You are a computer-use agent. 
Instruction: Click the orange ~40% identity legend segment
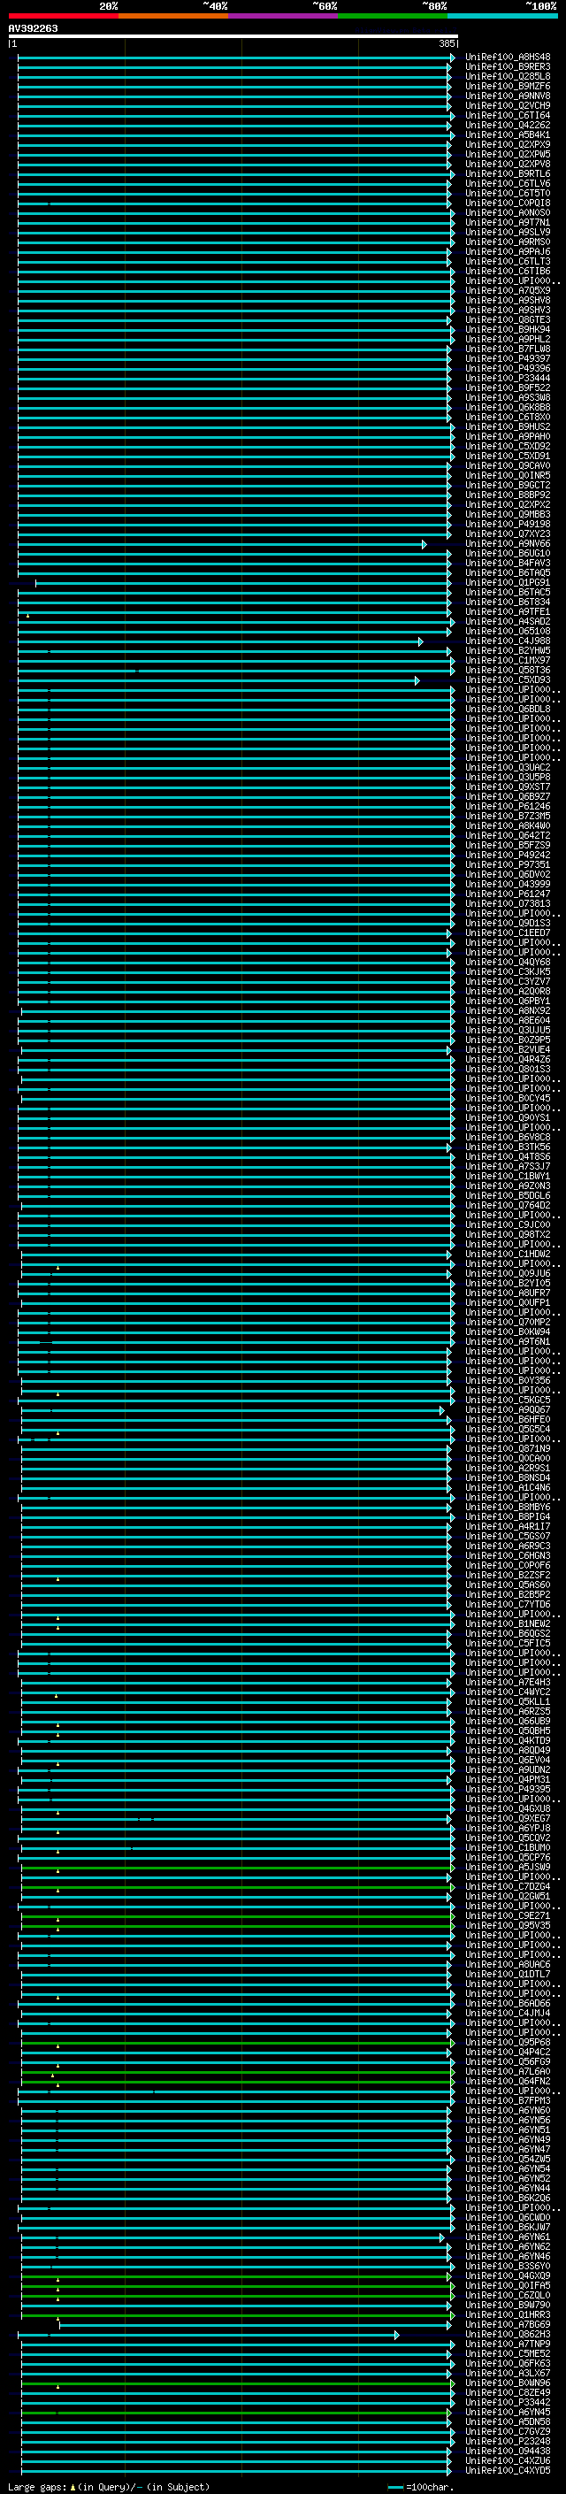pos(174,16)
